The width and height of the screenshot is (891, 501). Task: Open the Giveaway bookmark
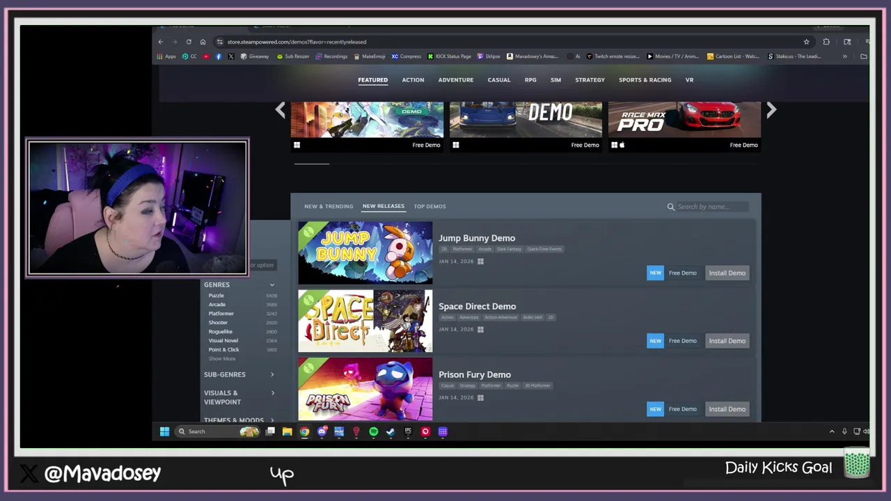click(255, 56)
